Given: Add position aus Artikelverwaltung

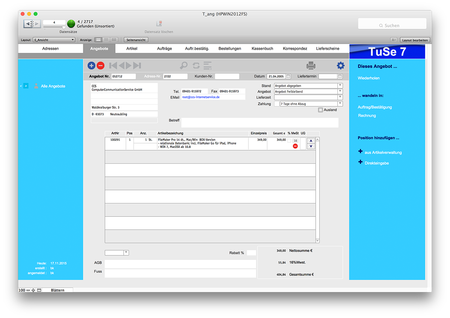Looking at the screenshot, I should click(x=383, y=153).
